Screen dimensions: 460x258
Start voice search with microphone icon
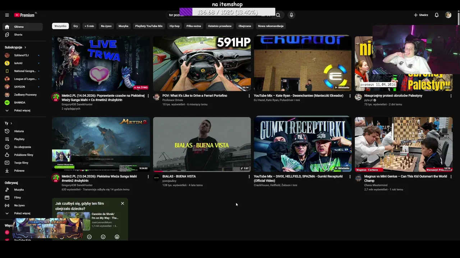tap(291, 15)
